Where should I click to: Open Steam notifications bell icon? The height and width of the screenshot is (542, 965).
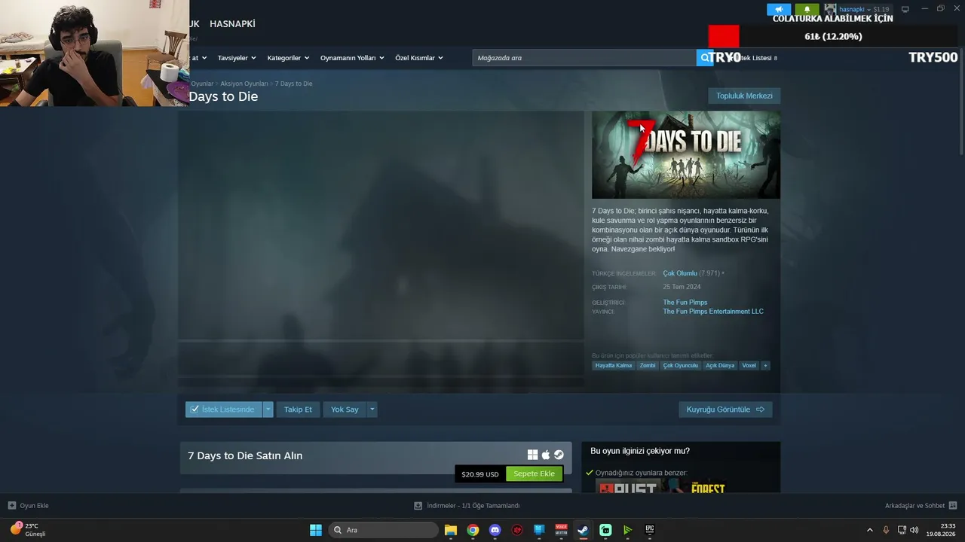(x=807, y=9)
